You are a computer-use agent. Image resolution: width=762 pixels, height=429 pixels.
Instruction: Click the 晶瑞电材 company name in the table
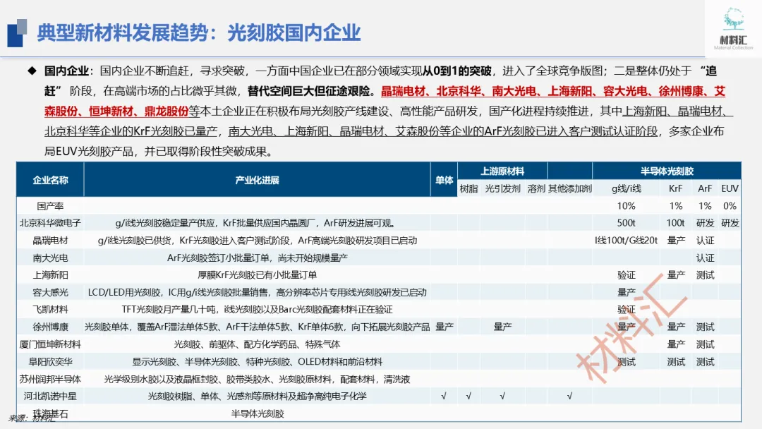coord(50,241)
